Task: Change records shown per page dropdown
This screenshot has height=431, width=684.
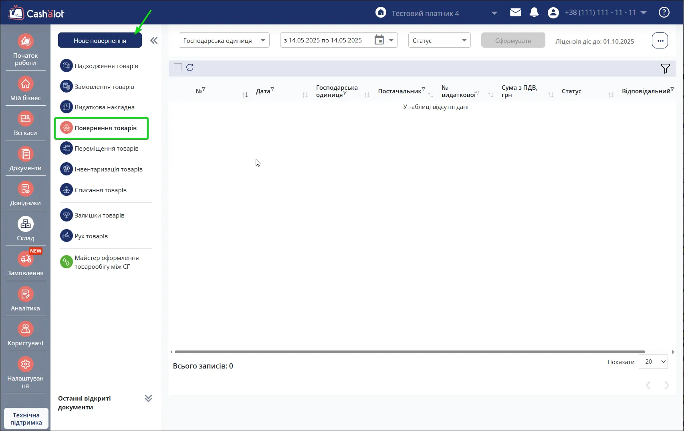Action: [x=653, y=362]
